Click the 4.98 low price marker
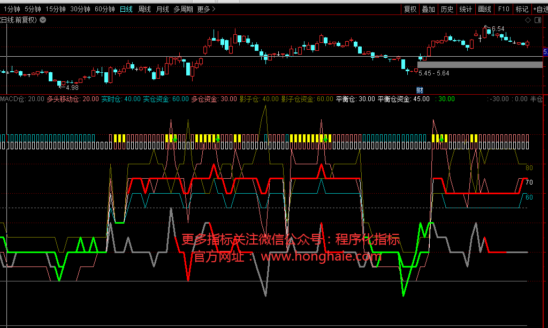This screenshot has width=548, height=328. pos(72,87)
